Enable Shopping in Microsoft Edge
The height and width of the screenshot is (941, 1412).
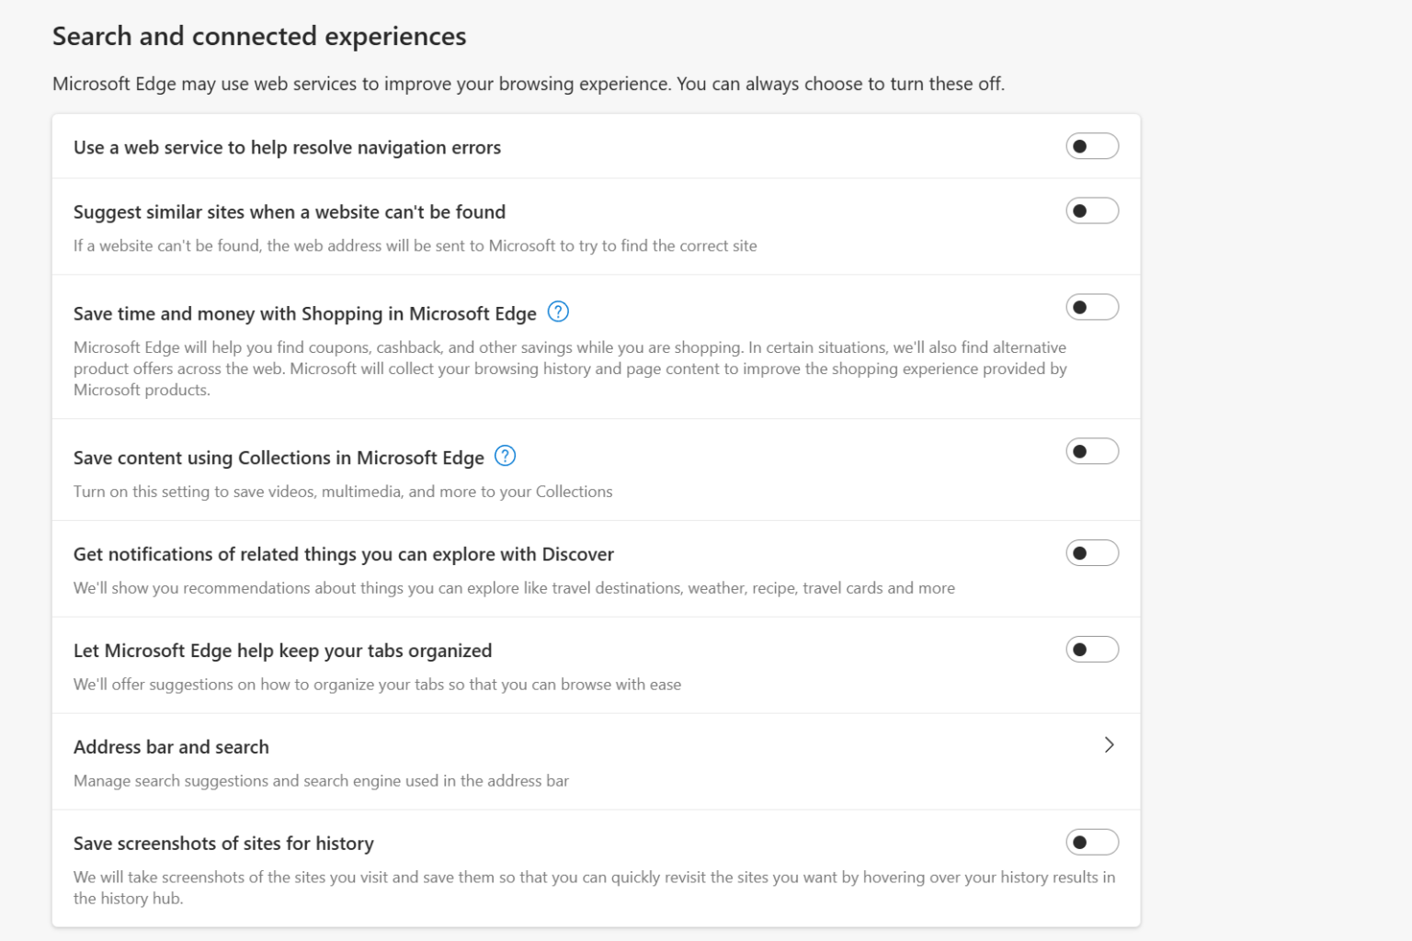[x=1092, y=307]
